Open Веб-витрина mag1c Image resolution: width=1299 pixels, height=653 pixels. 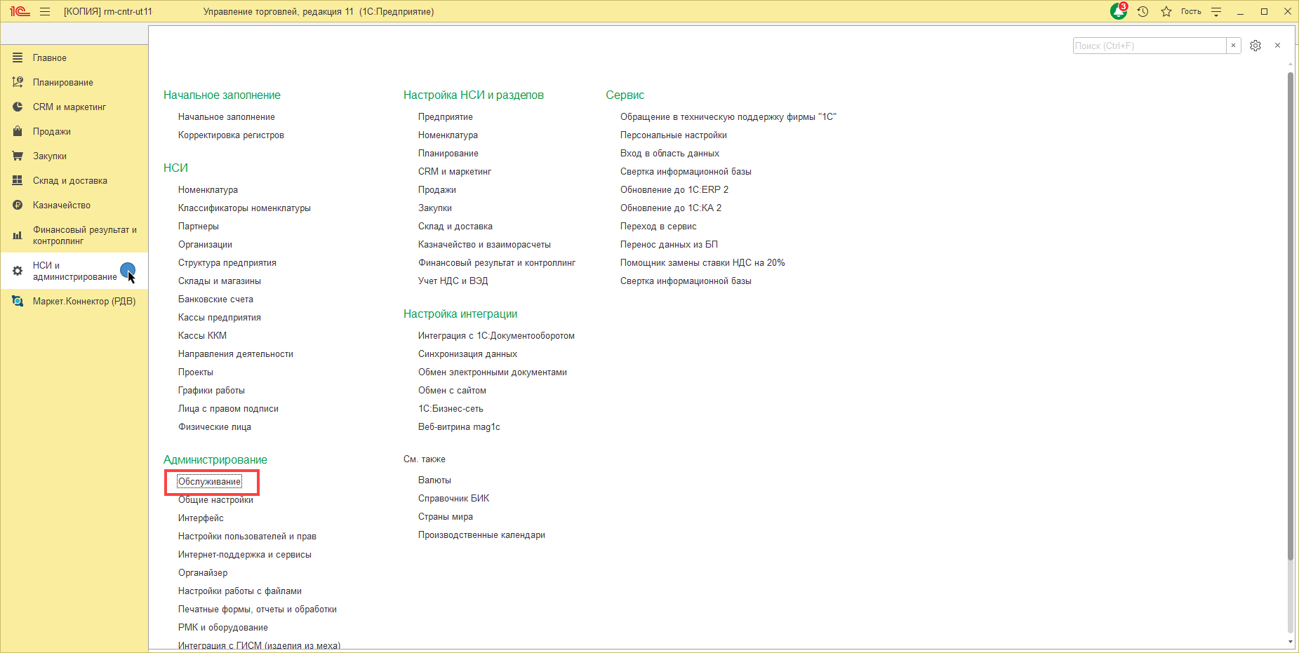point(459,427)
